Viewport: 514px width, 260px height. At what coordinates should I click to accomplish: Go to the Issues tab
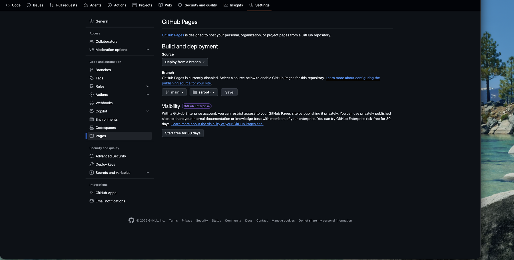(35, 5)
